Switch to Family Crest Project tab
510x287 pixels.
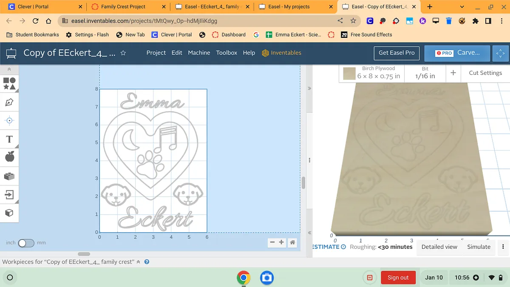[x=123, y=7]
